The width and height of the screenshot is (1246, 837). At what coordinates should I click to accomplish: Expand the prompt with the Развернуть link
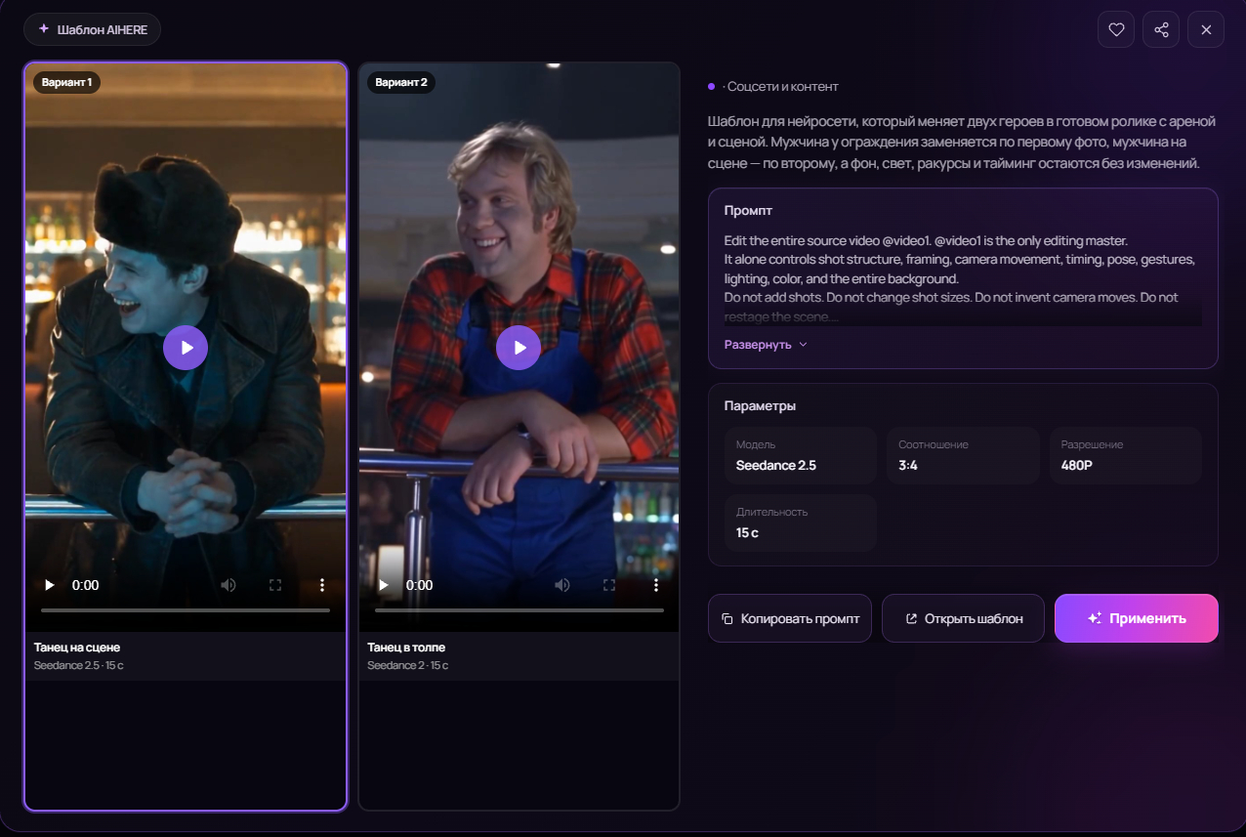[766, 345]
